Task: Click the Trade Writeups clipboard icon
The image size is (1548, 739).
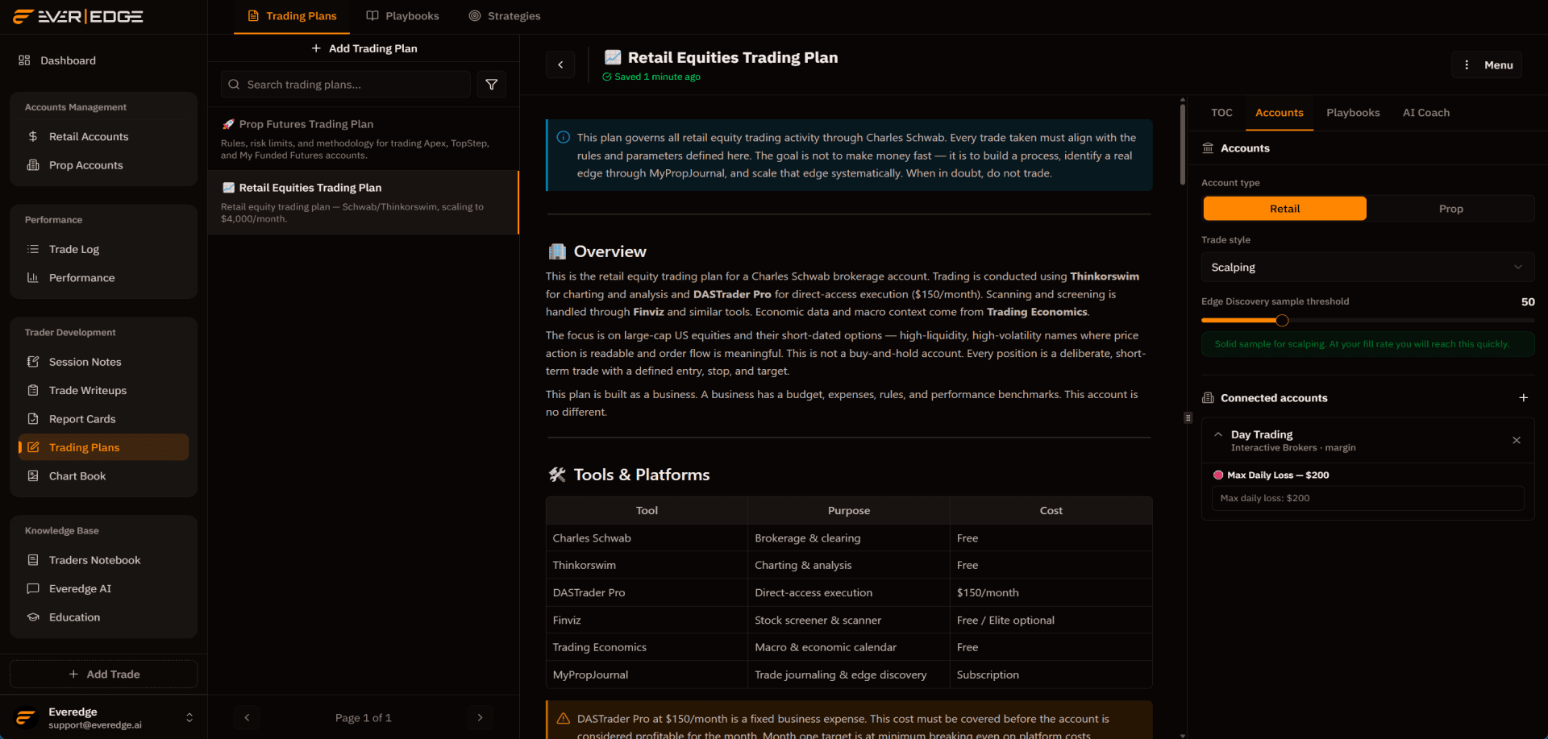Action: pyautogui.click(x=33, y=391)
